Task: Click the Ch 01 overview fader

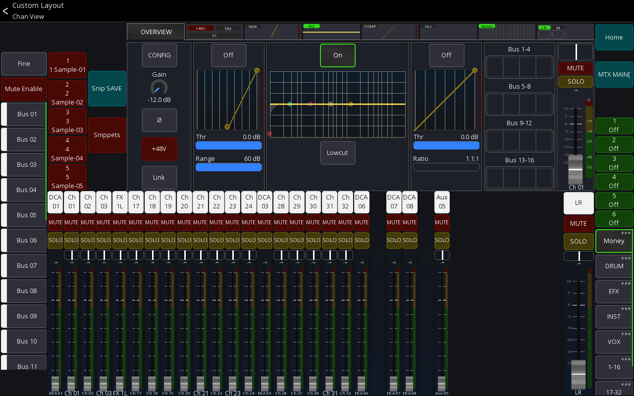Action: tap(576, 169)
